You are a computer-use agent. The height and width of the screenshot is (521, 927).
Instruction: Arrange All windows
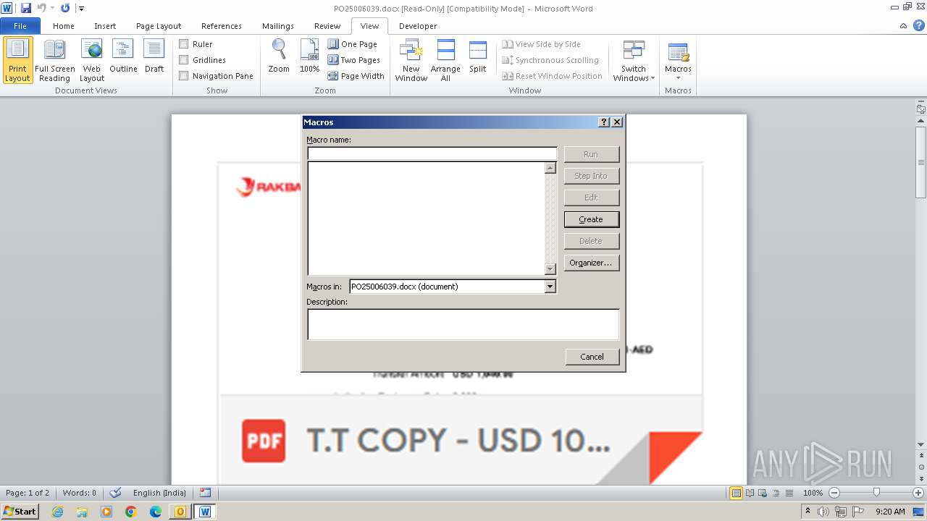(x=445, y=60)
